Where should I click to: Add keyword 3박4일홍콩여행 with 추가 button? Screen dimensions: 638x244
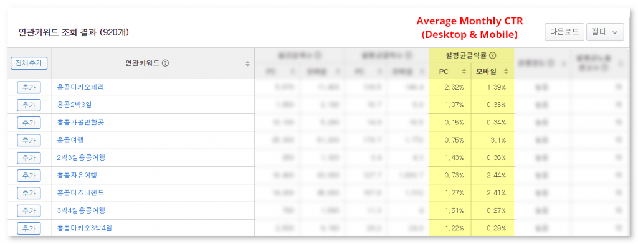coord(29,210)
